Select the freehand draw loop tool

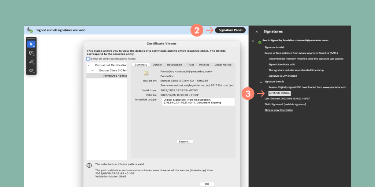(x=31, y=70)
